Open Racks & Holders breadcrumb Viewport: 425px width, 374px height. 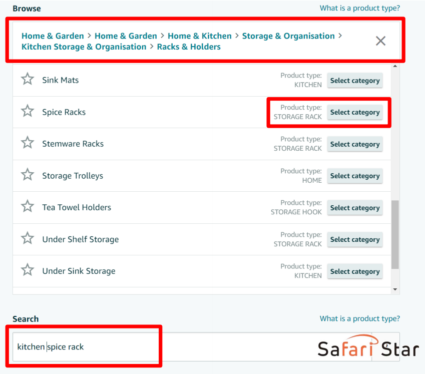(x=189, y=47)
